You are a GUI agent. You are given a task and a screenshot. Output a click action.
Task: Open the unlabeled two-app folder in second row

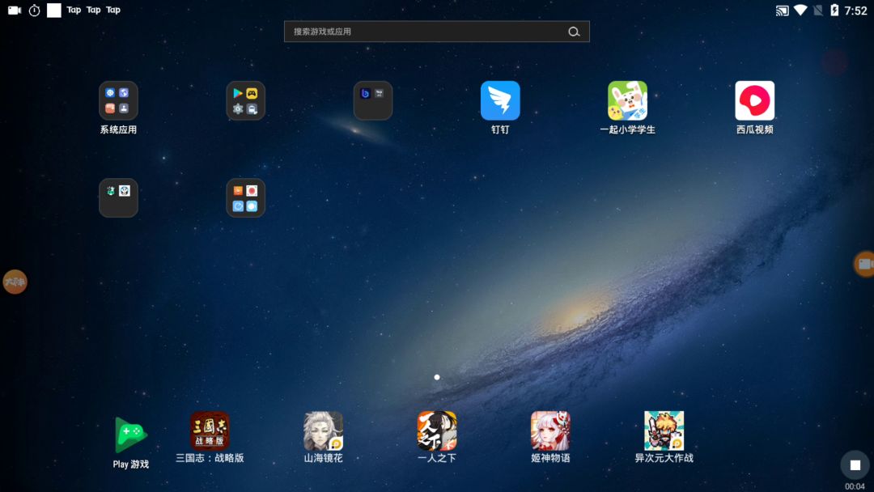pyautogui.click(x=118, y=197)
